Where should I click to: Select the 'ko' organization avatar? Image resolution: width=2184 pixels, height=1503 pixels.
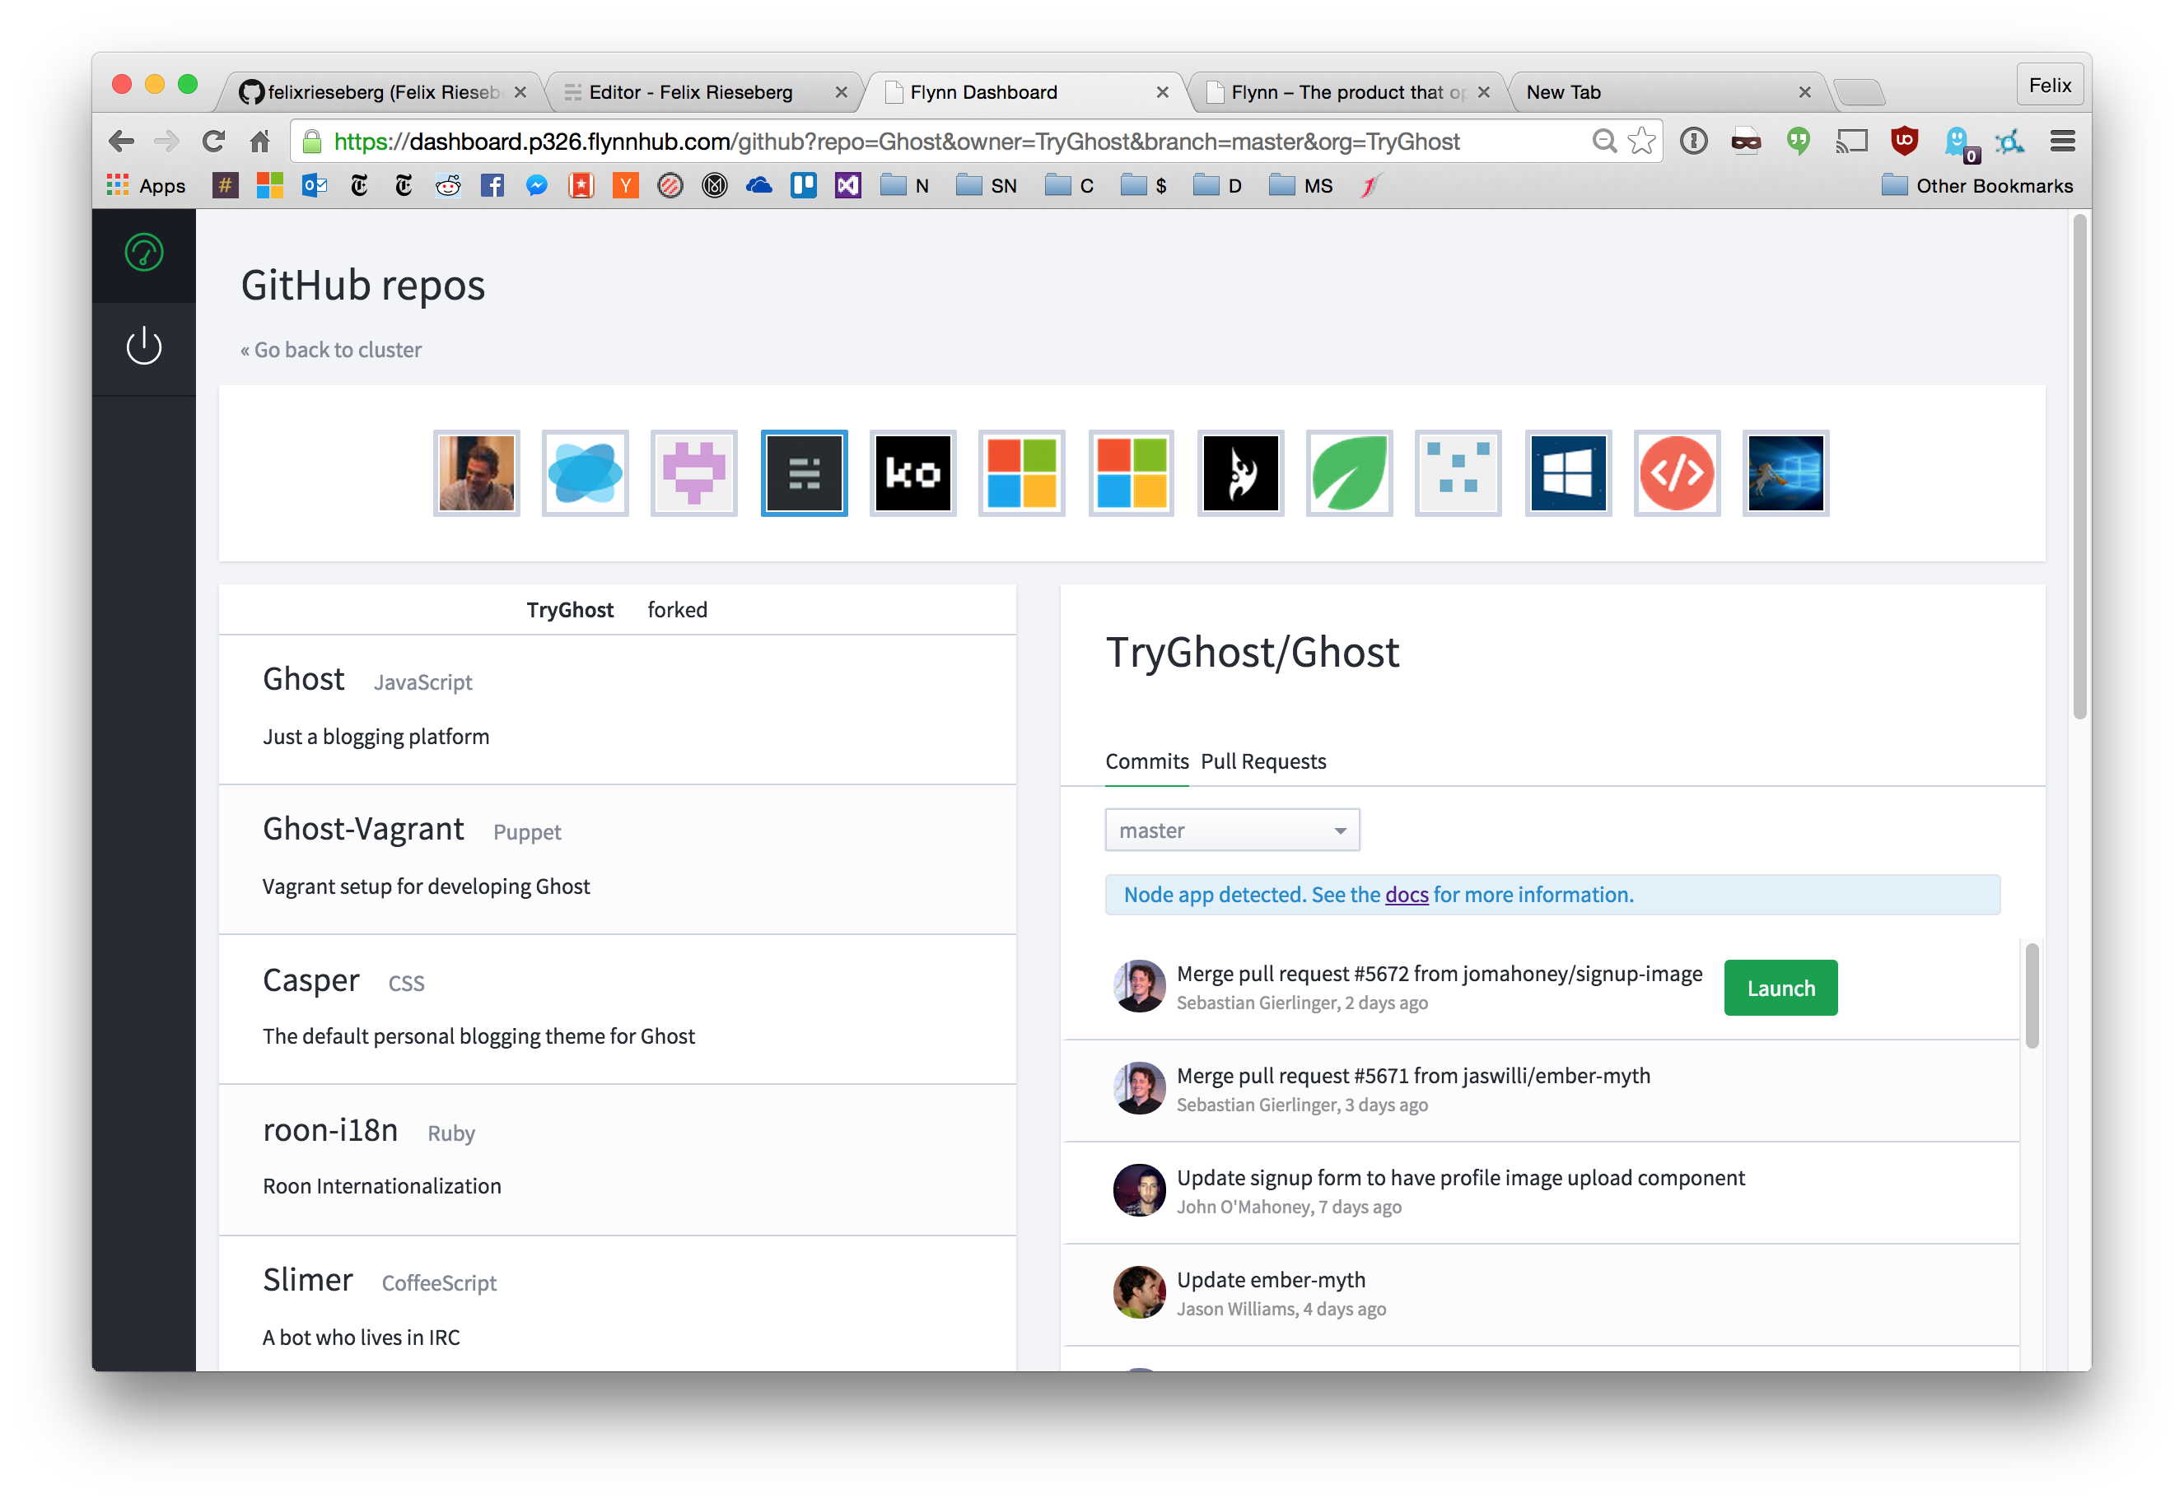point(912,472)
